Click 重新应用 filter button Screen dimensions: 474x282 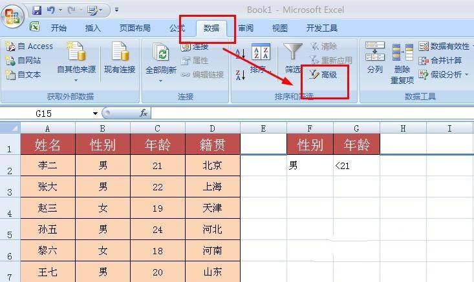330,60
